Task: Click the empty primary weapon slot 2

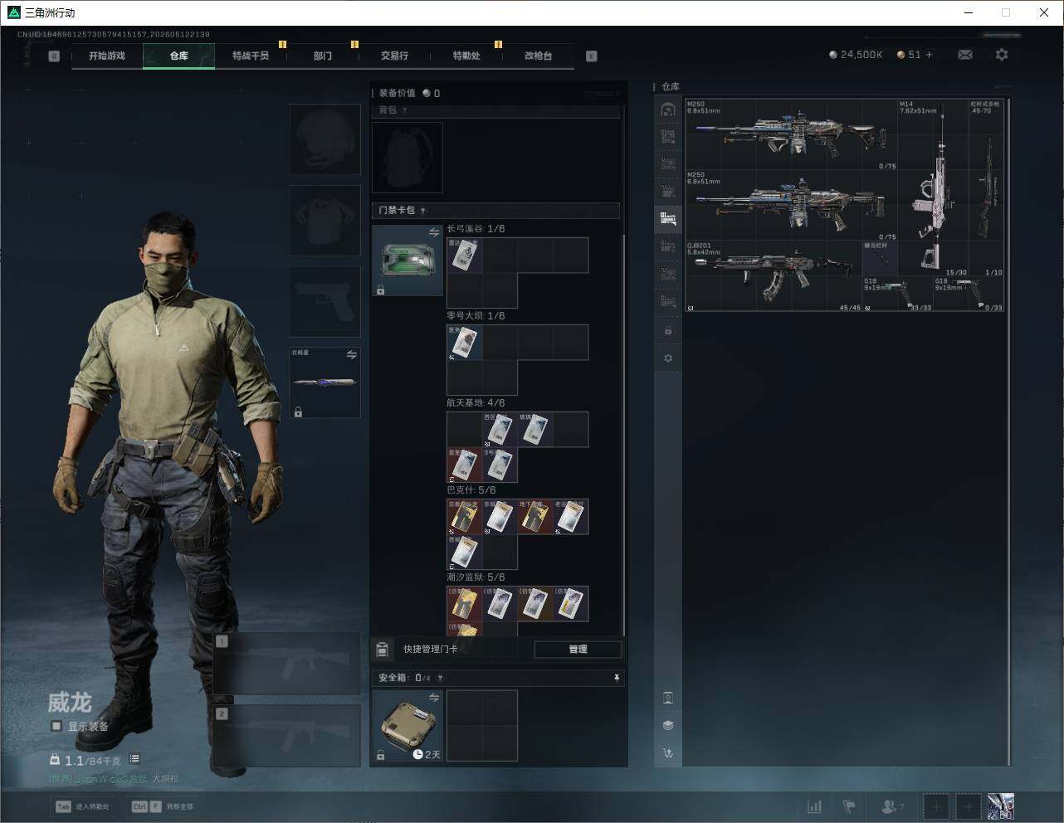Action: coord(287,736)
